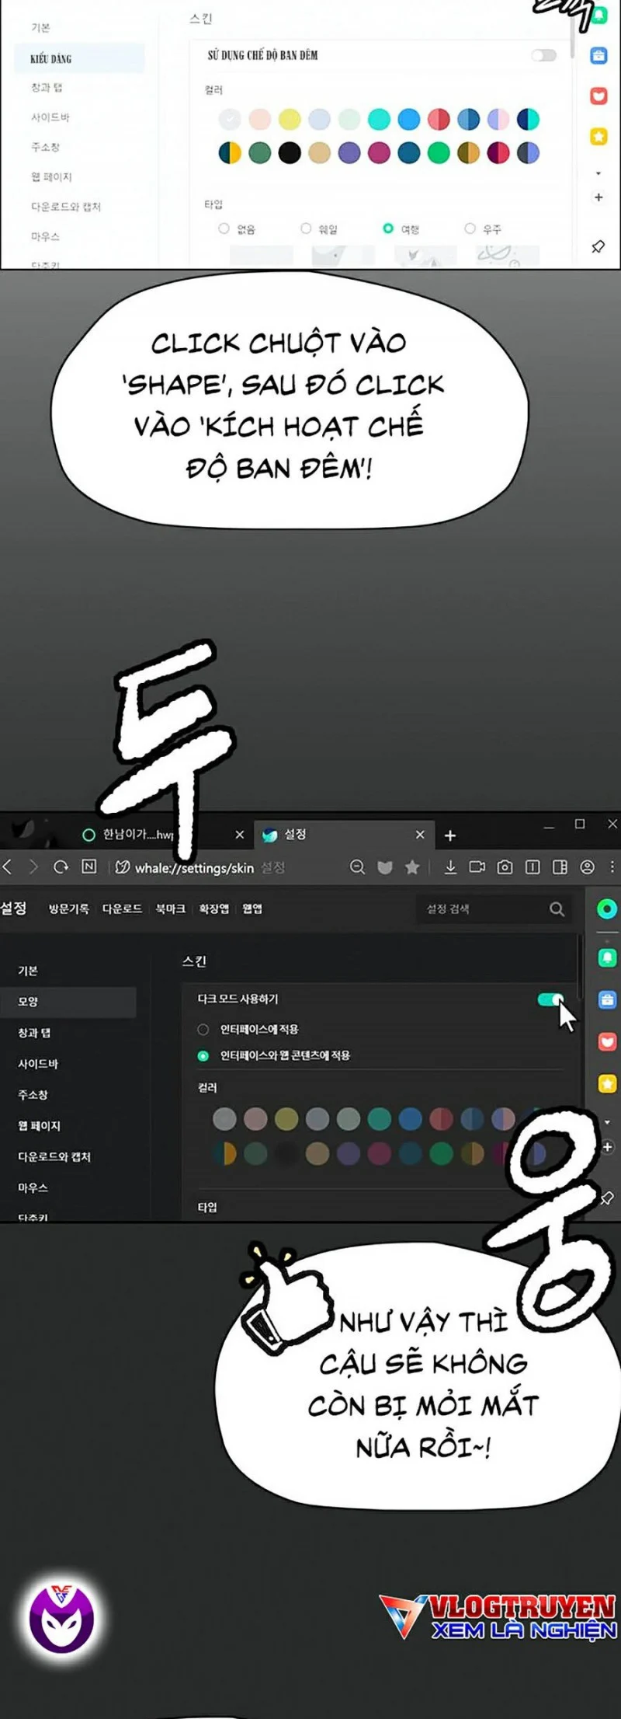Open the downloads arrow icon in the toolbar
Screen dimensions: 621x1719
(450, 867)
